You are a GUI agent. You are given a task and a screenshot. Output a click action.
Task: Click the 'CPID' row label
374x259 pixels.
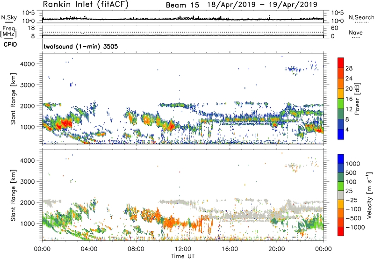pyautogui.click(x=10, y=44)
